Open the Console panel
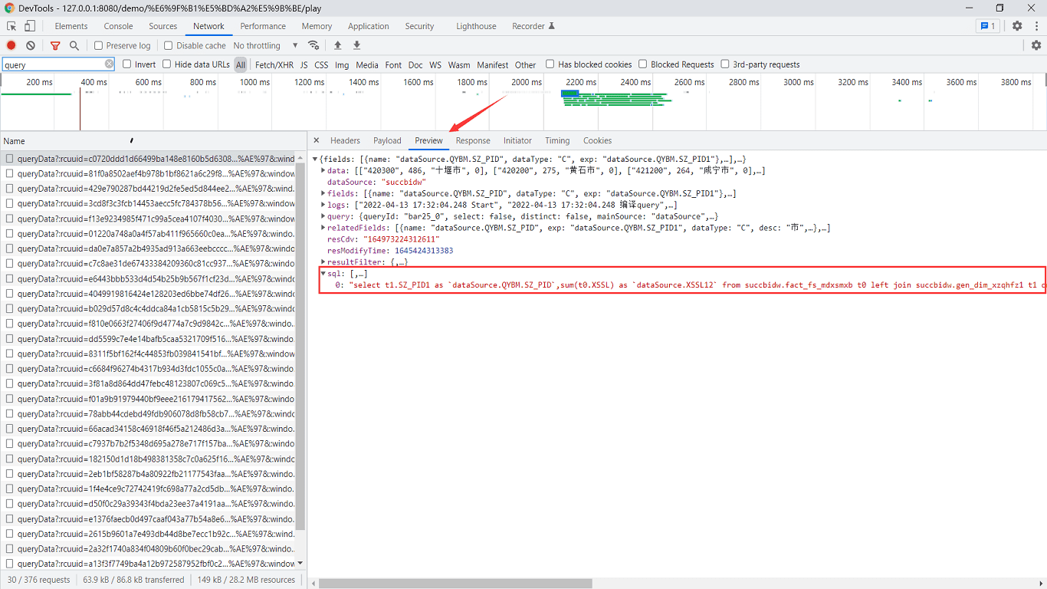 point(118,25)
